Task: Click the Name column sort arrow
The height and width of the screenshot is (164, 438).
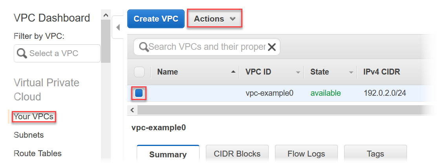Action: pyautogui.click(x=233, y=72)
